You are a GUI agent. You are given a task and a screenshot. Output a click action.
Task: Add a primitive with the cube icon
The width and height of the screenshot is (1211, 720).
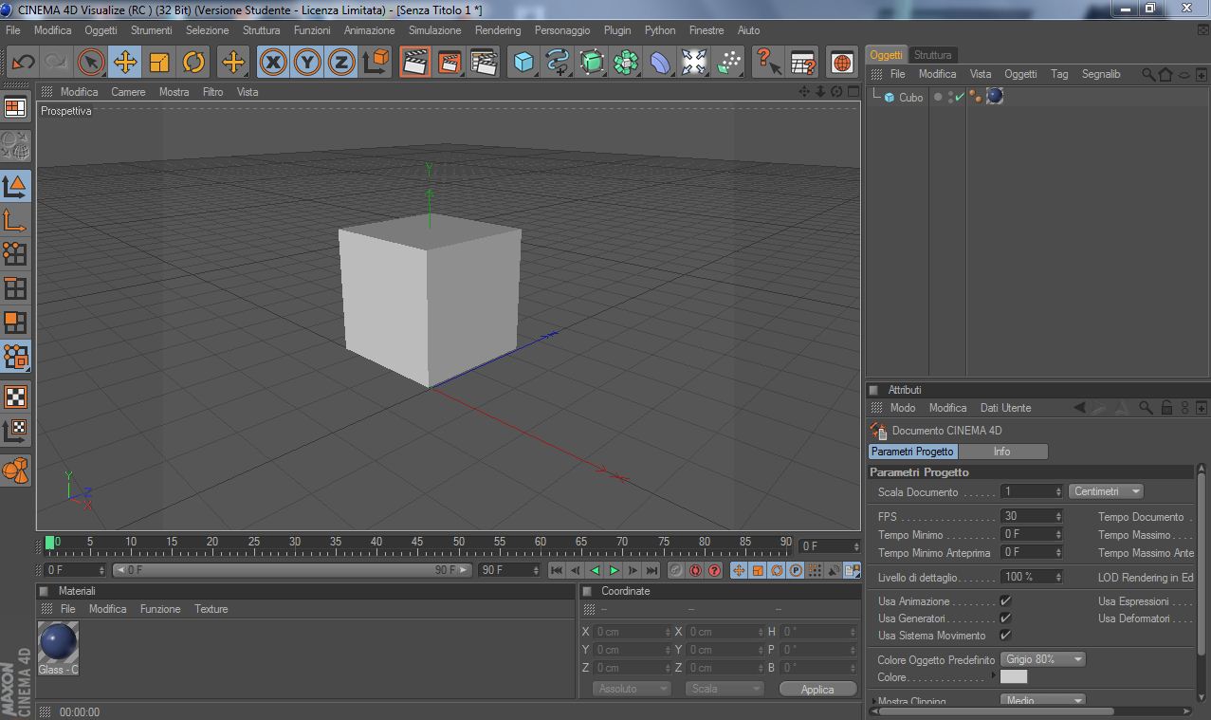(x=523, y=63)
